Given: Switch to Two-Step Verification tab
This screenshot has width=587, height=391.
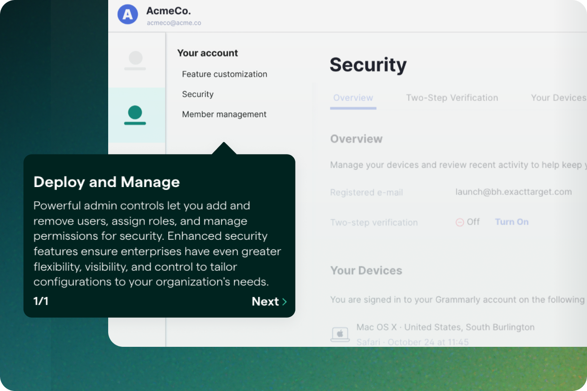Looking at the screenshot, I should 452,98.
